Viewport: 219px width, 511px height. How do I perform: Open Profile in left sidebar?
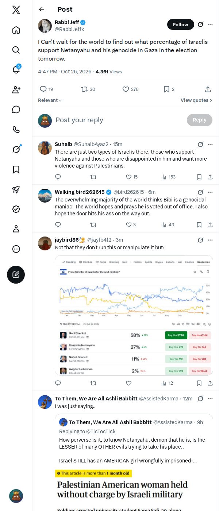[16, 229]
